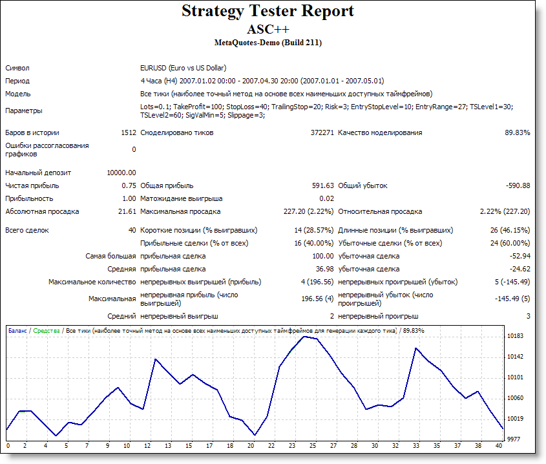Screen dimensions: 546x464
Task: Select the Начальный депозит value 10000.00
Action: pos(121,173)
